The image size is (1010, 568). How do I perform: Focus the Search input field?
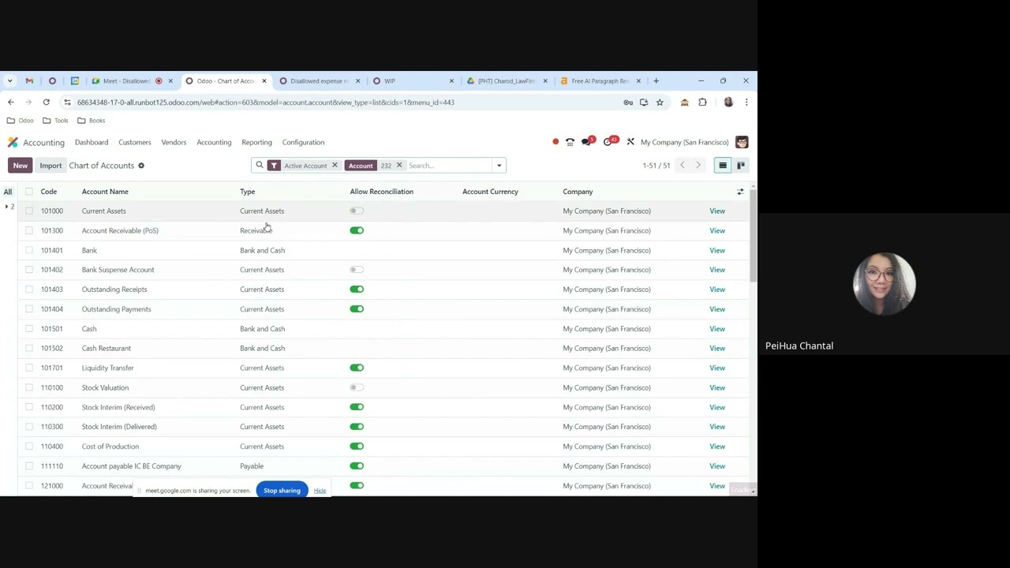pyautogui.click(x=448, y=166)
